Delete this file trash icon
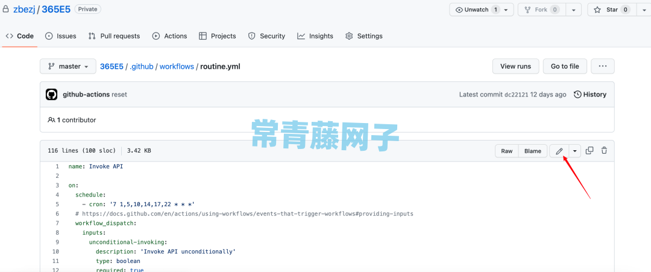651x272 pixels. pos(604,151)
